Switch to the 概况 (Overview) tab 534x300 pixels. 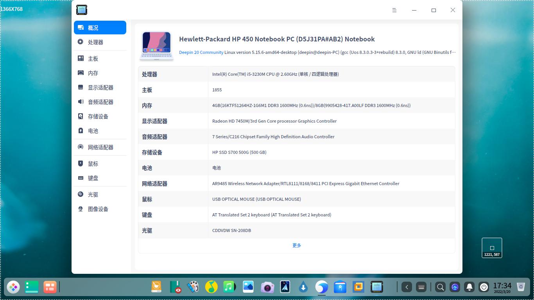coord(94,27)
